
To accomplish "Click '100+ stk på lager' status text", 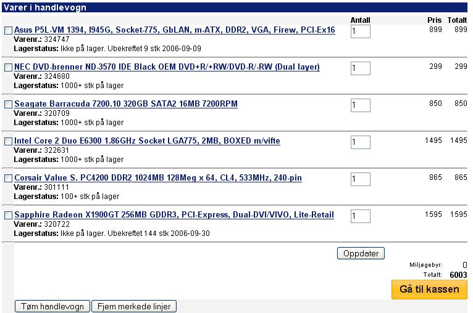I will coord(90,197).
